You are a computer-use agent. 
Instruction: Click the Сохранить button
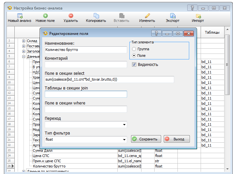click(146, 139)
